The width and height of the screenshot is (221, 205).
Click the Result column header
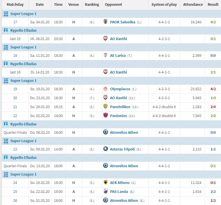pos(213,5)
